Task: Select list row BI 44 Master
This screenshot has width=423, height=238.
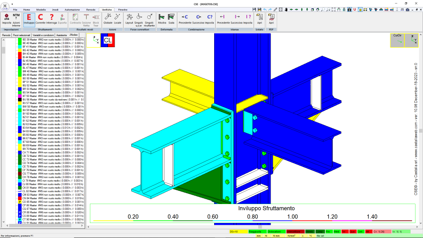Action: click(53, 57)
